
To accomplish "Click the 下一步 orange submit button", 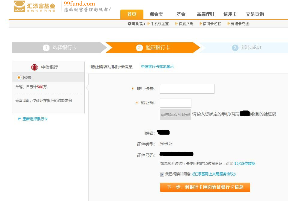I will 205,187.
